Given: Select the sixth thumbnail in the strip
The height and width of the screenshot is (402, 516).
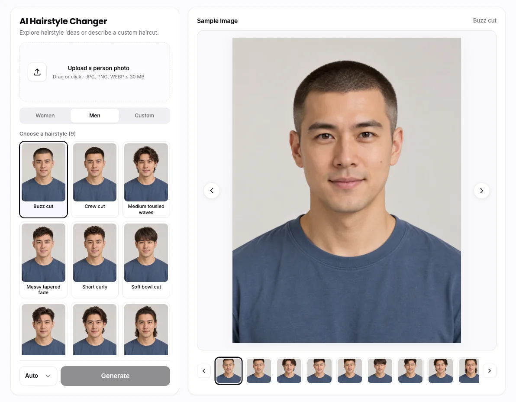Looking at the screenshot, I should (x=380, y=371).
